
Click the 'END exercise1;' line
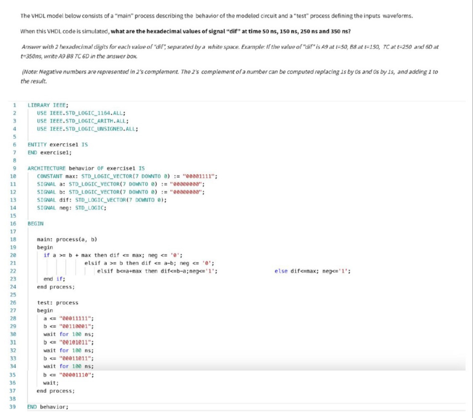50,153
